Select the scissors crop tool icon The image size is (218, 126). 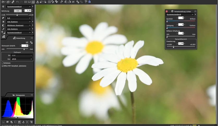pyautogui.click(x=61, y=2)
